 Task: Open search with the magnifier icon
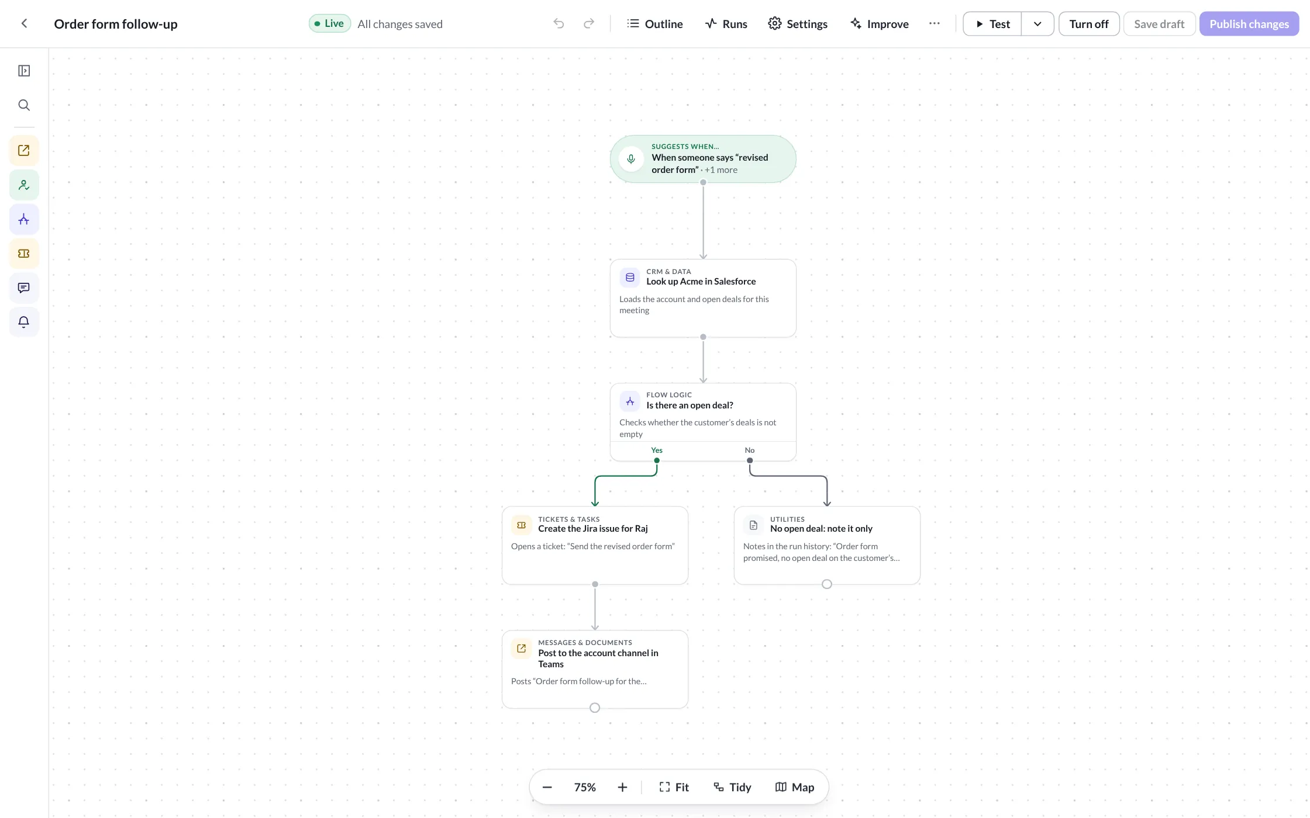[x=24, y=105]
